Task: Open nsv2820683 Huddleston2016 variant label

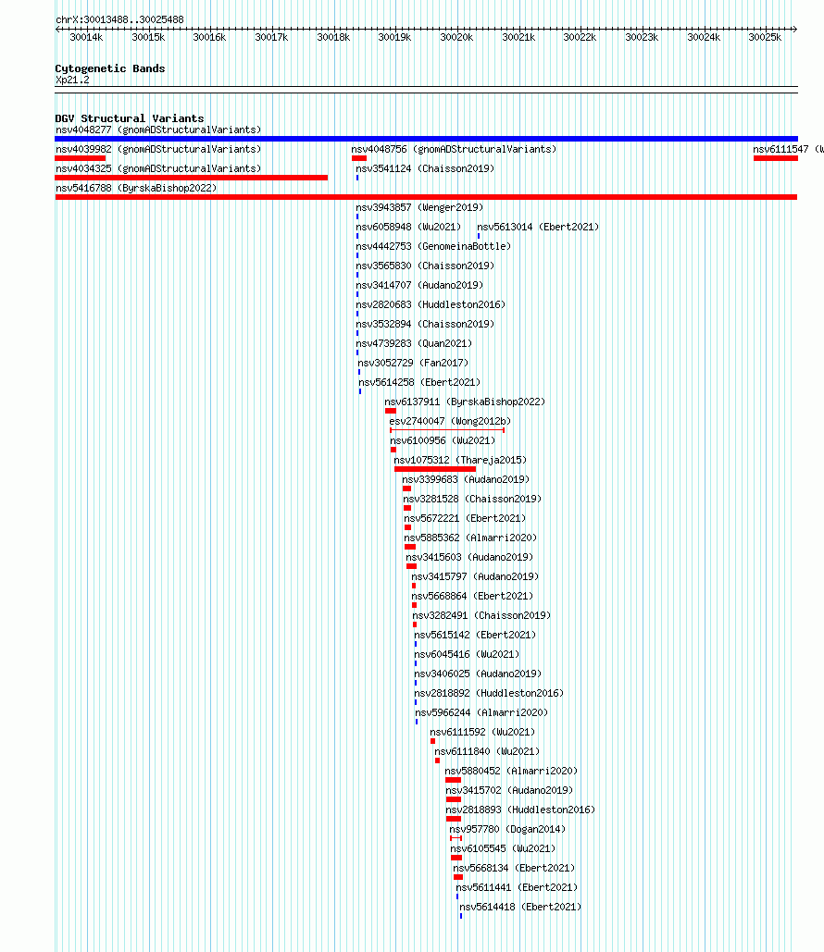Action: pos(431,304)
